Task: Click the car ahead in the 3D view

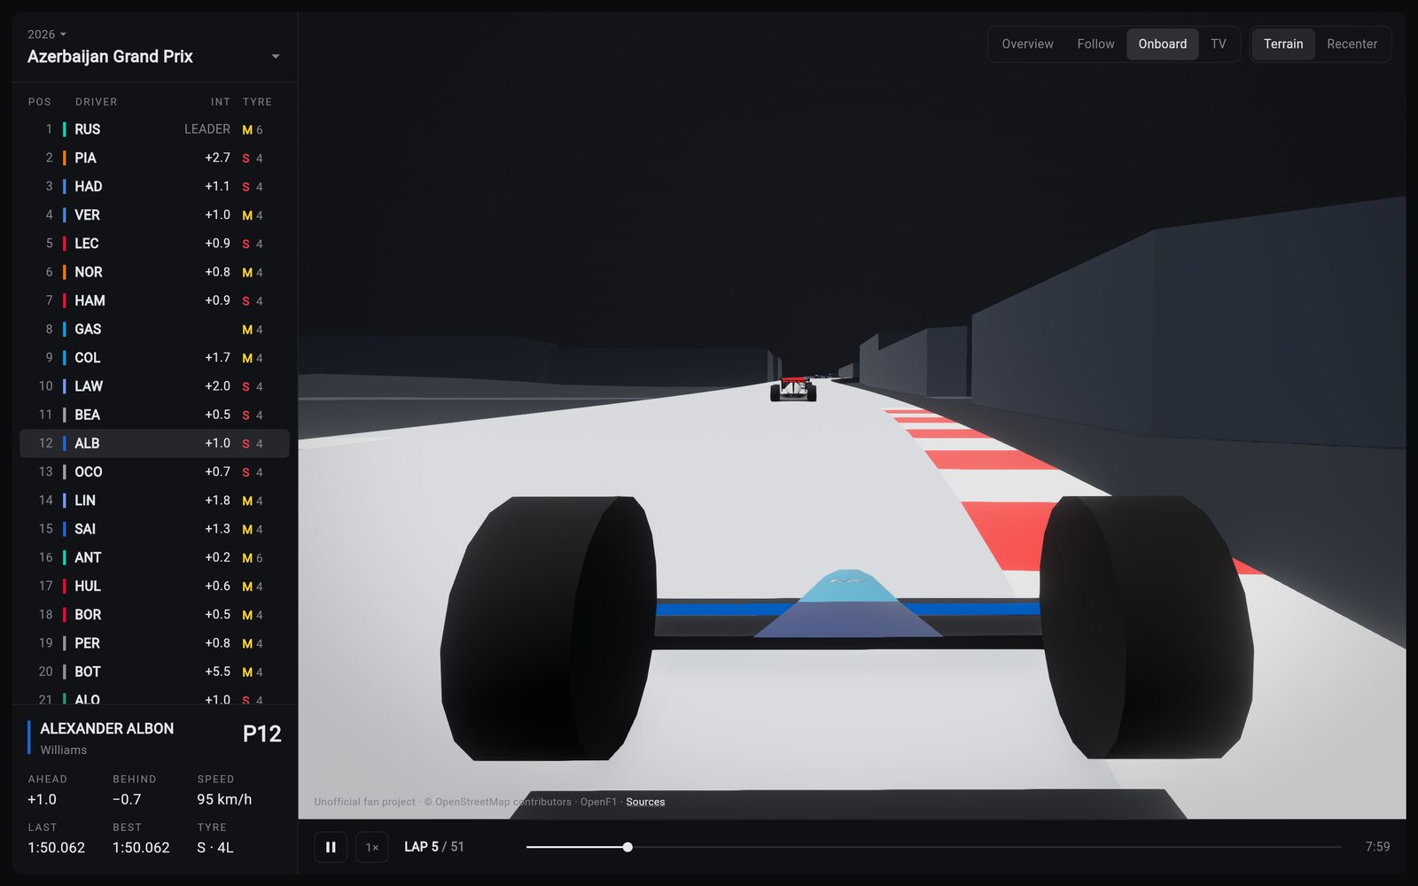Action: (793, 389)
